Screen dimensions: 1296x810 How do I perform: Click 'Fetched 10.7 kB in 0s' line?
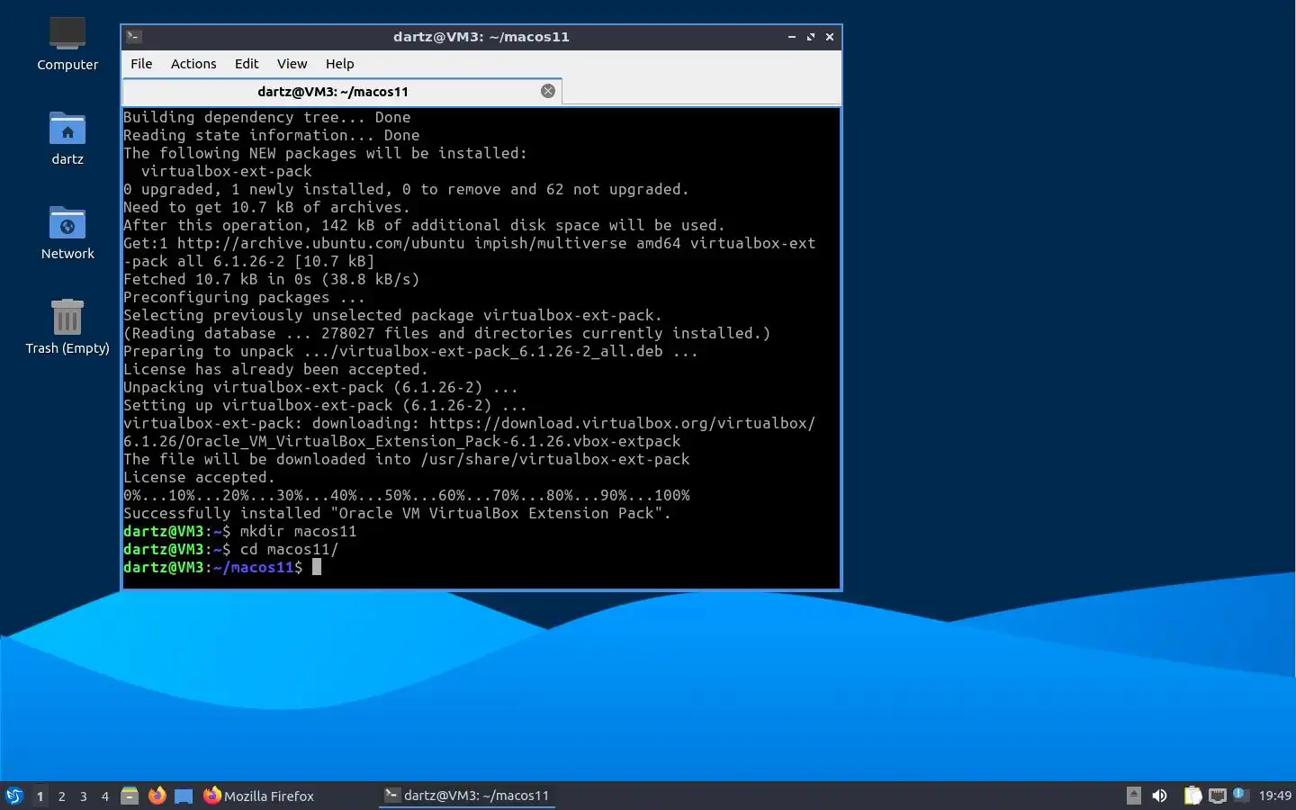pos(272,279)
